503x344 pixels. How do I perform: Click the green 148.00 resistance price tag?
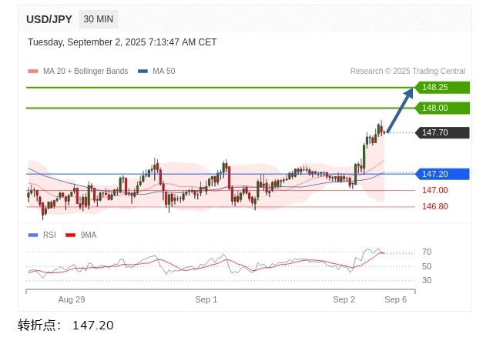click(x=442, y=108)
